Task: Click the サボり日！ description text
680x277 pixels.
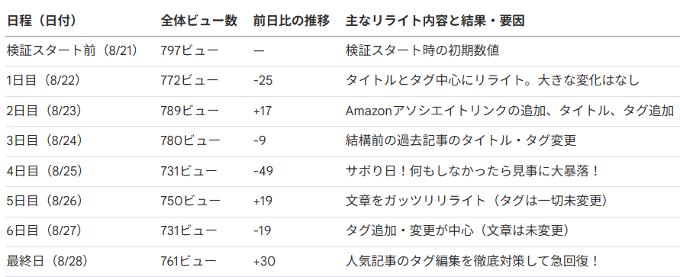Action: 376,171
